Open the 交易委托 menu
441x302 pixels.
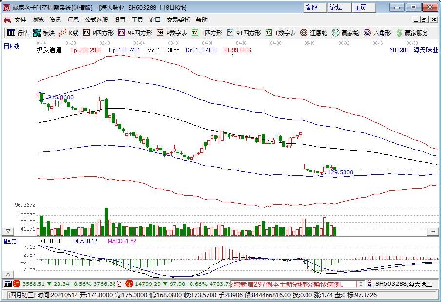pyautogui.click(x=178, y=19)
